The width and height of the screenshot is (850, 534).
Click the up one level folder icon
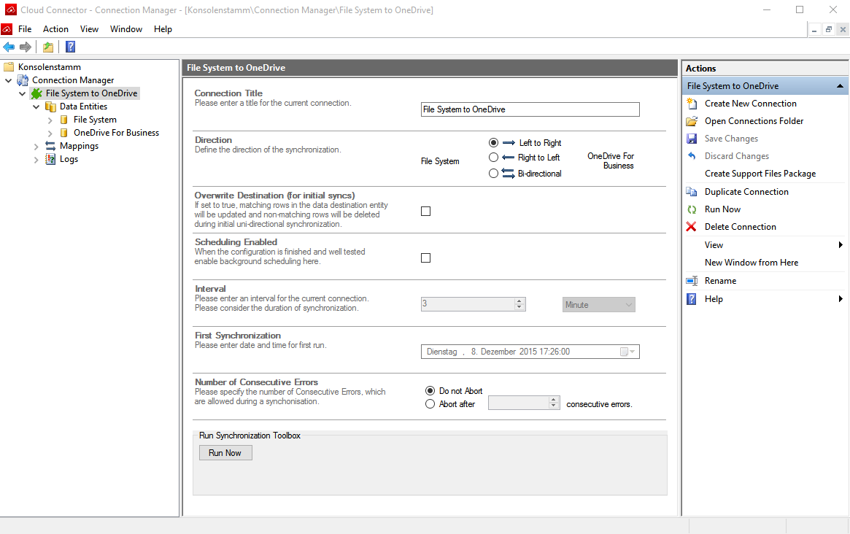47,47
